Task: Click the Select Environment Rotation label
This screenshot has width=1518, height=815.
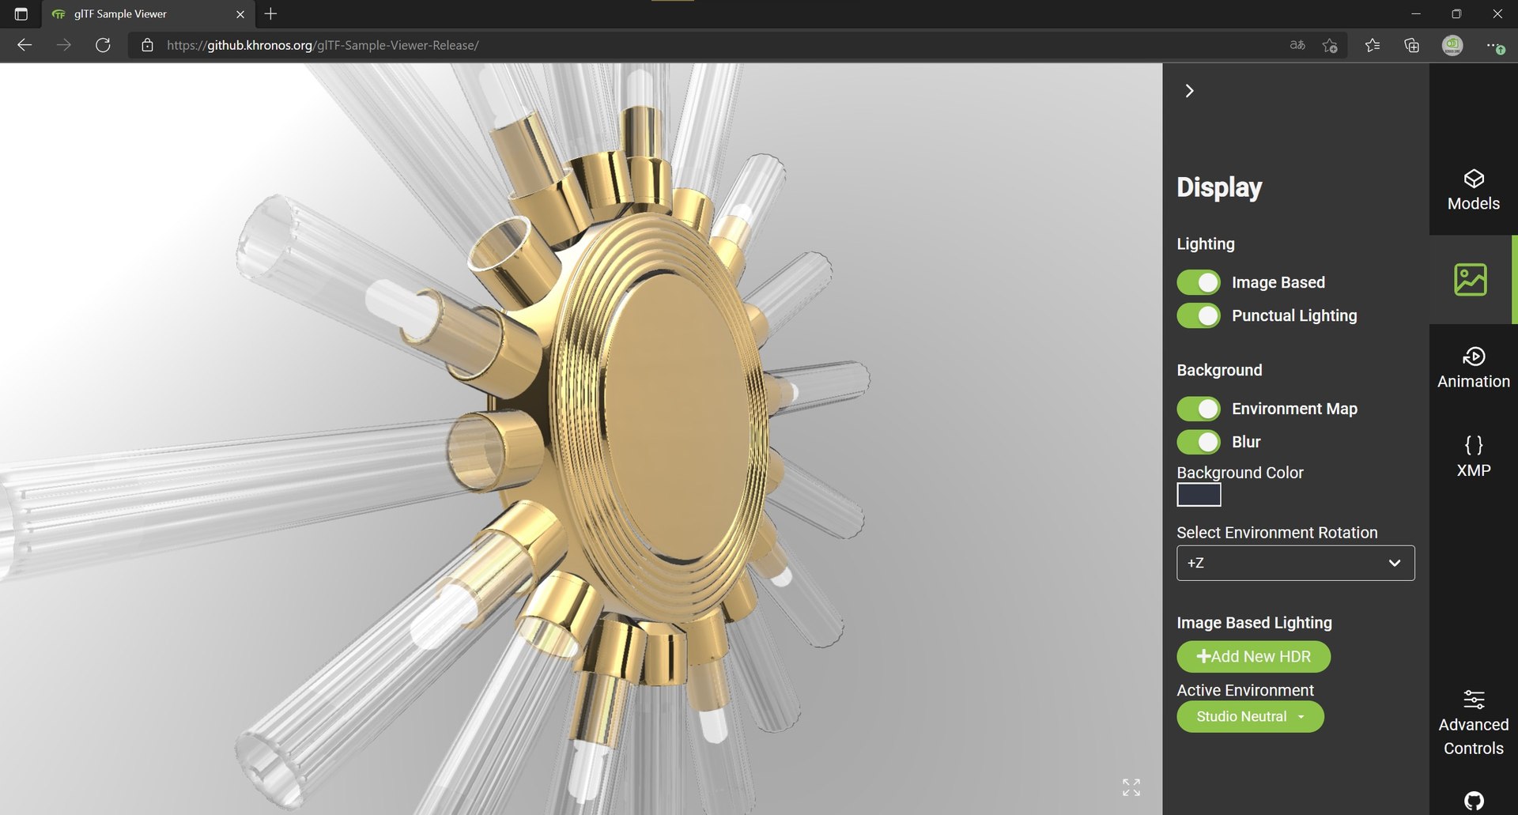Action: 1277,533
